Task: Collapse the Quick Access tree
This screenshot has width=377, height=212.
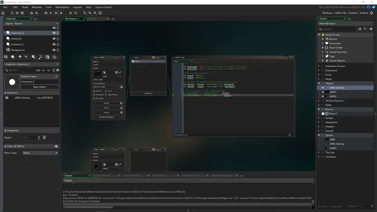Action: click(x=319, y=35)
